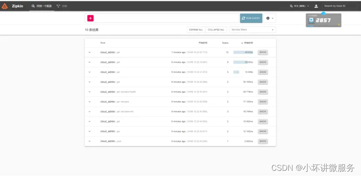
Task: Click the magnifier Find a trace icon
Action: [33, 6]
